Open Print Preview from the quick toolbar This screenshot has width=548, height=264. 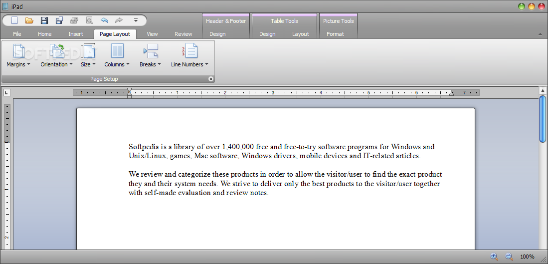(89, 20)
